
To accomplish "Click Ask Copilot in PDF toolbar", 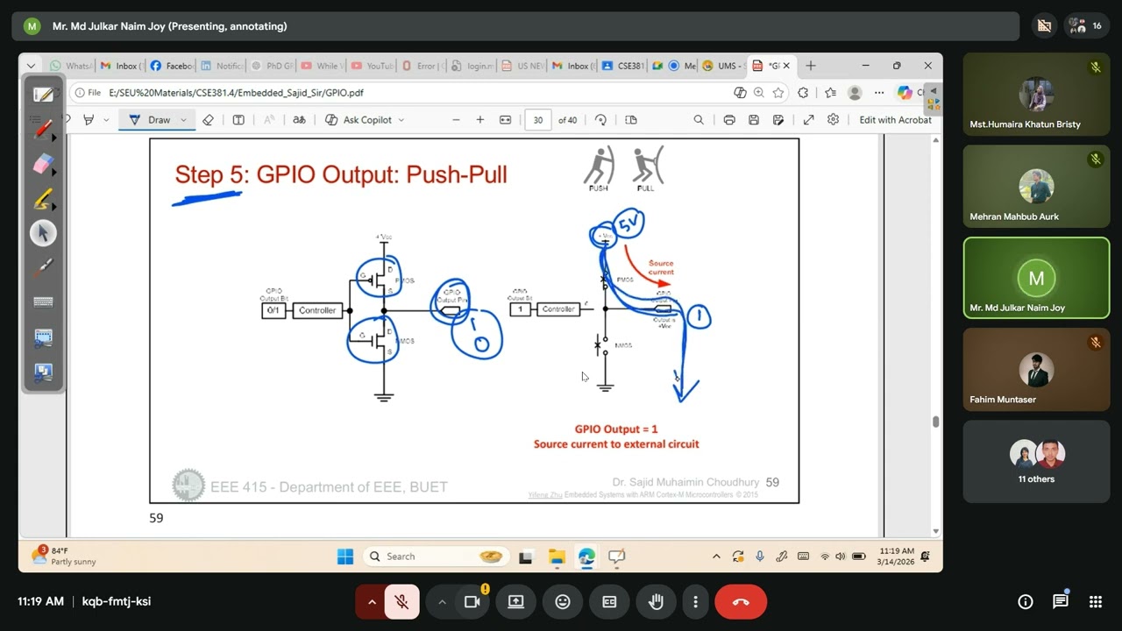I will point(359,120).
